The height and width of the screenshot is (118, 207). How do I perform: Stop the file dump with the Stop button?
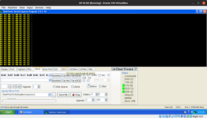(76, 95)
